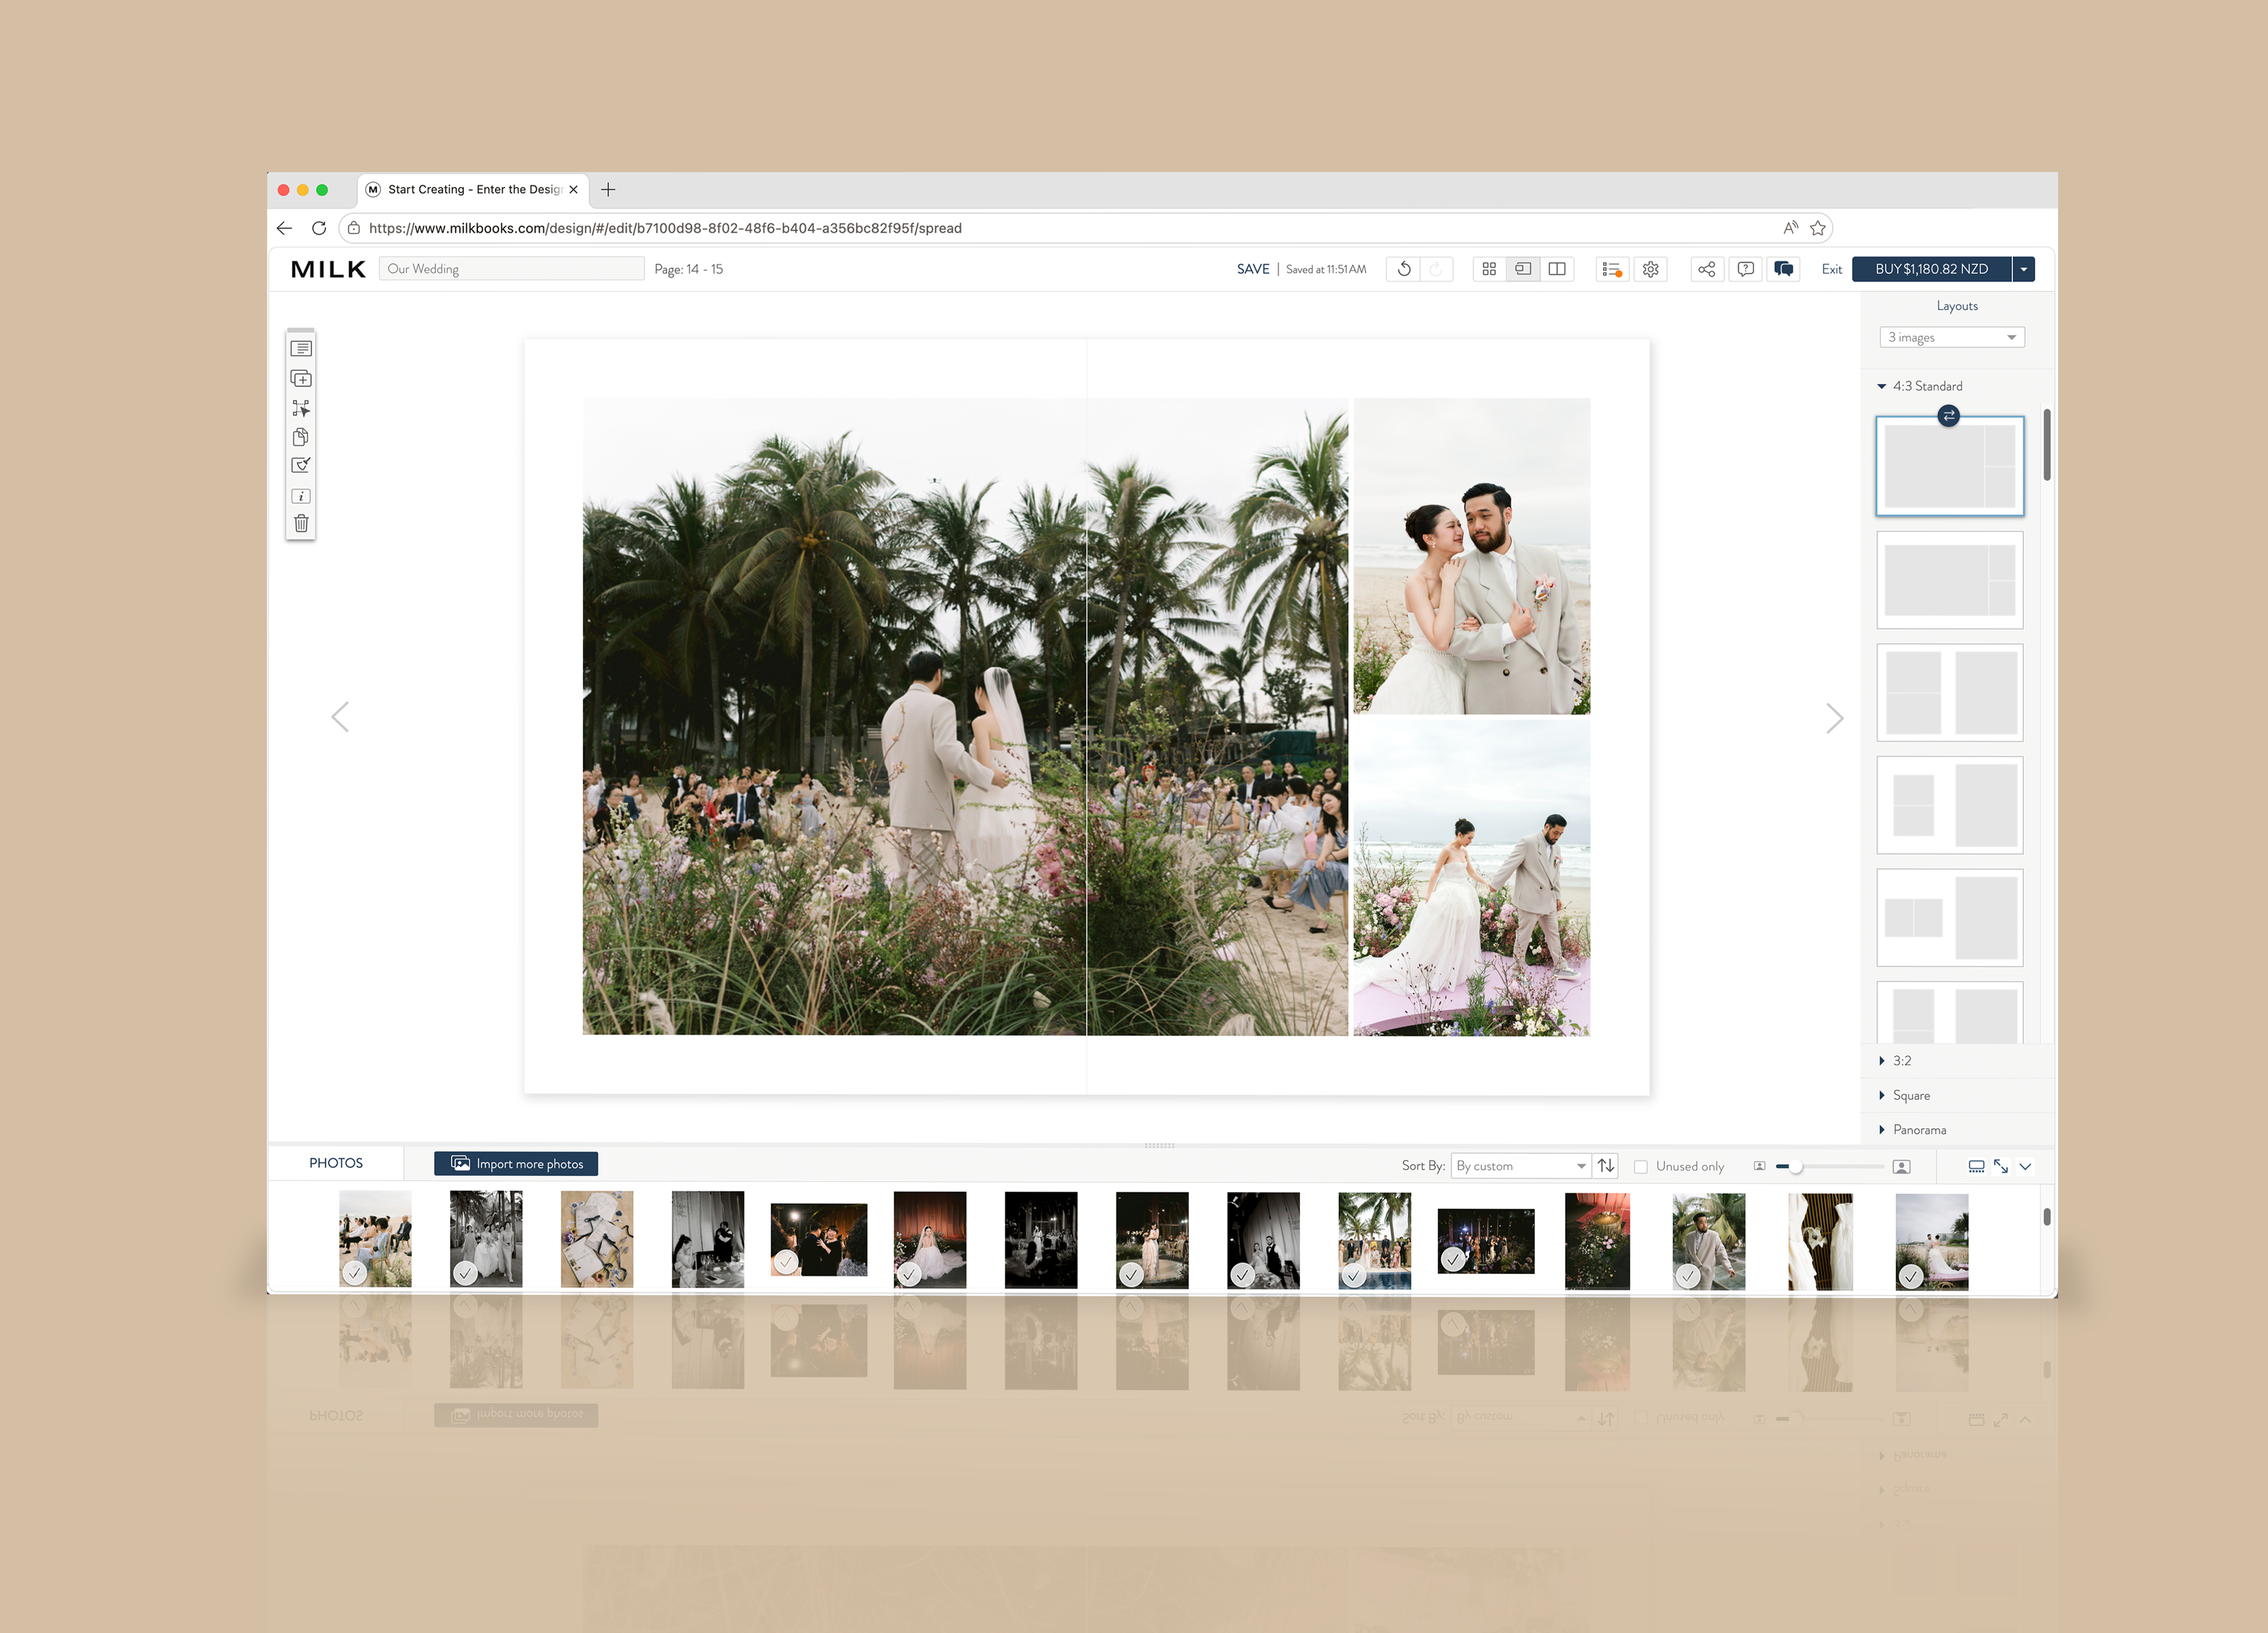The width and height of the screenshot is (2268, 1633).
Task: Open the settings gear in toolbar
Action: (1651, 269)
